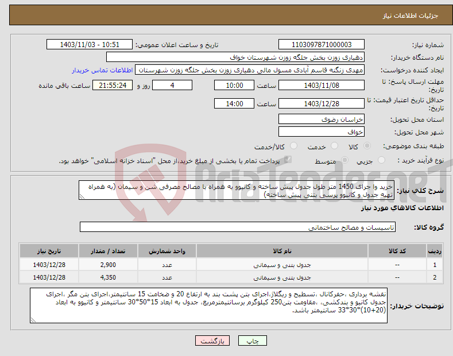Click the چاپ print button
This screenshot has height=356, width=453.
pos(253,341)
